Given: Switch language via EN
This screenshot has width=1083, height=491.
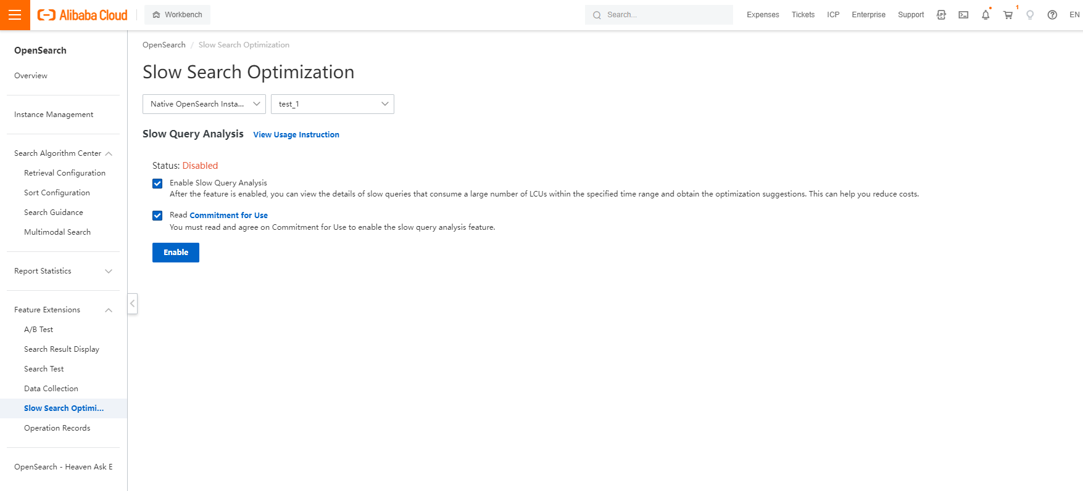Looking at the screenshot, I should coord(1074,15).
